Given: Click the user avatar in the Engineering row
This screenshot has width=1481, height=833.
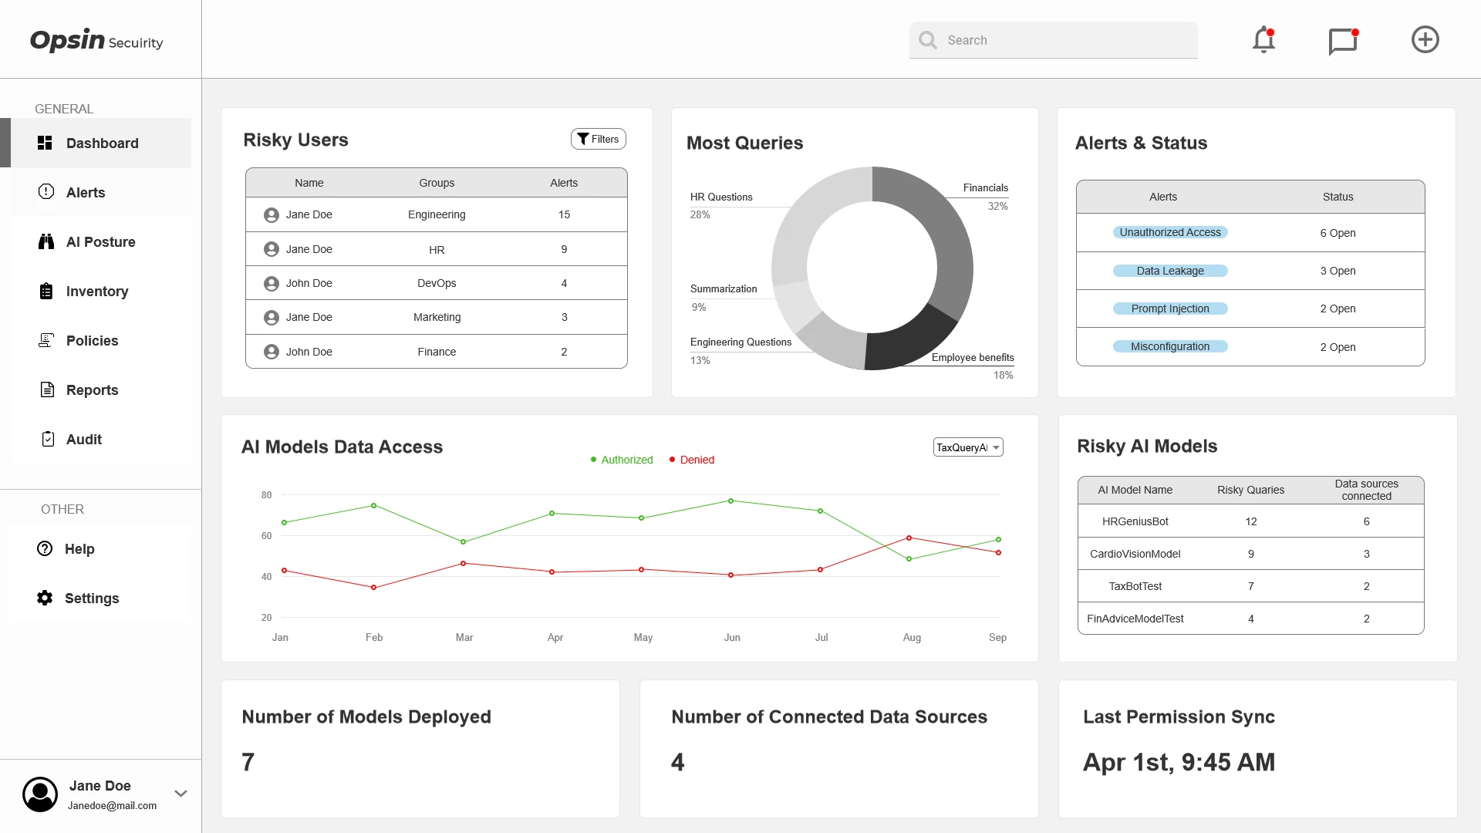Looking at the screenshot, I should coord(271,215).
